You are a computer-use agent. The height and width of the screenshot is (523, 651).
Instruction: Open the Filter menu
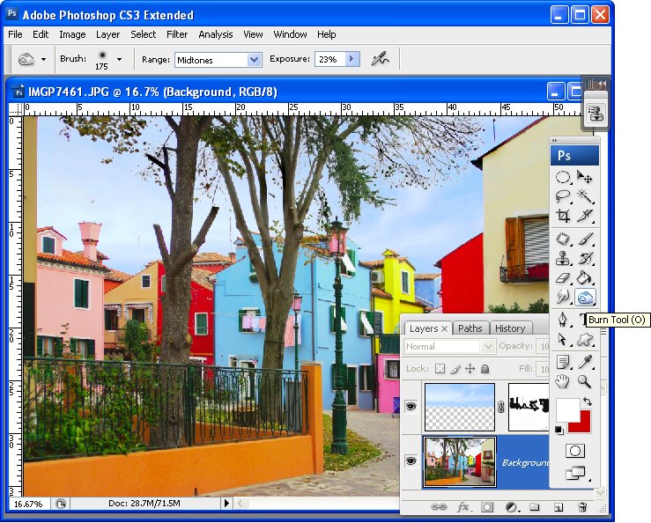177,34
